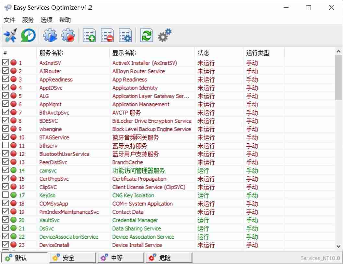The width and height of the screenshot is (343, 264).
Task: Toggle the DeviceAssociationService checkbox
Action: click(x=6, y=236)
